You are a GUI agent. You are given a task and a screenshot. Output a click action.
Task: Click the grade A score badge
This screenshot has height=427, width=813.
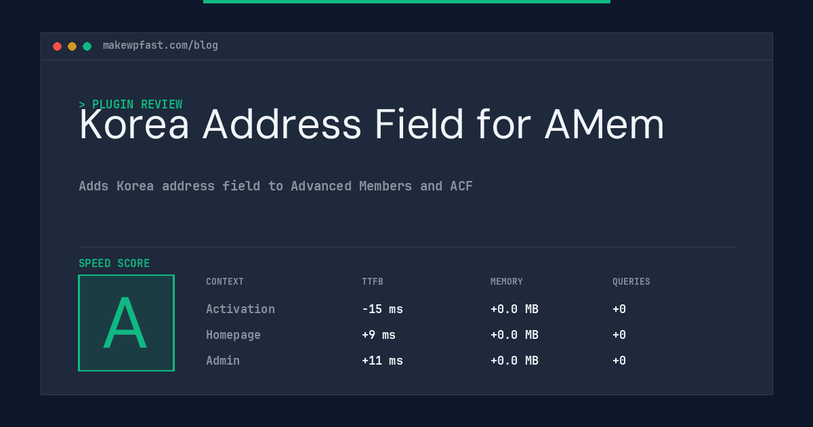pyautogui.click(x=127, y=323)
